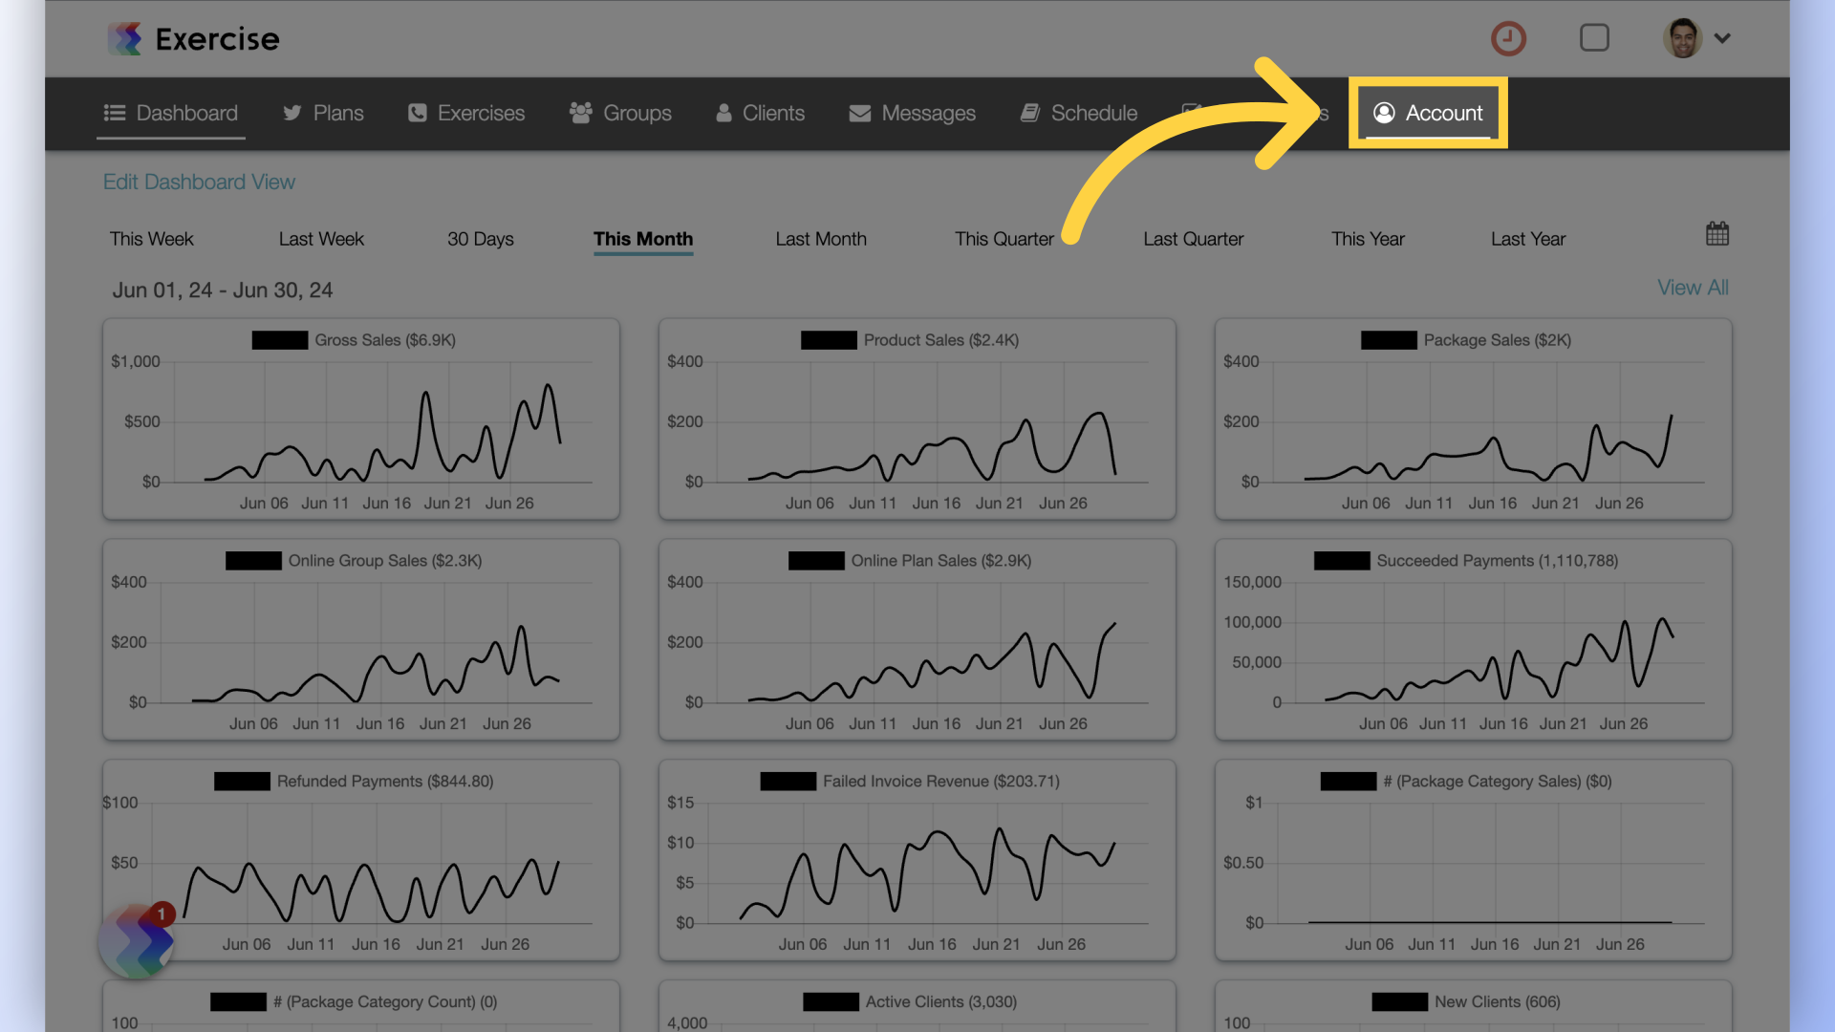
Task: Click the Clients person icon
Action: pos(724,113)
